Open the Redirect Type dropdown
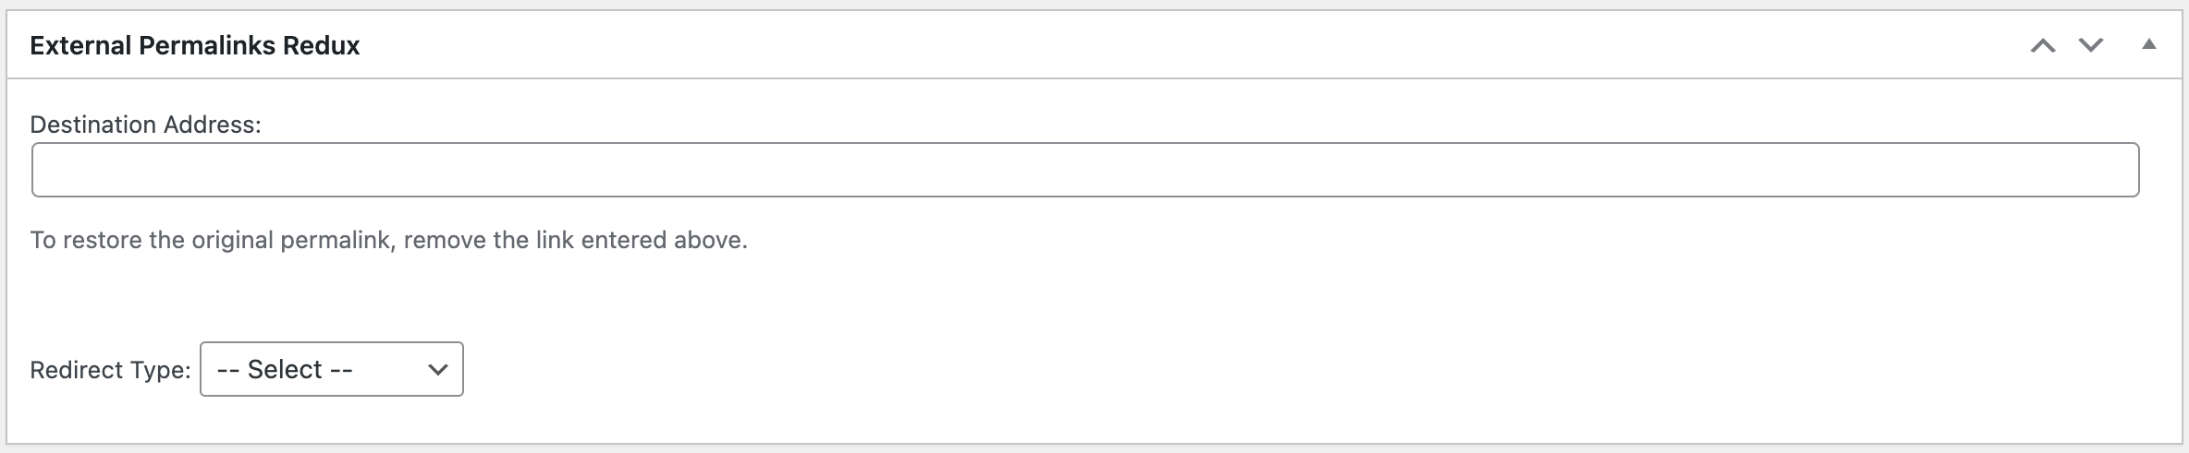Image resolution: width=2189 pixels, height=453 pixels. 331,369
